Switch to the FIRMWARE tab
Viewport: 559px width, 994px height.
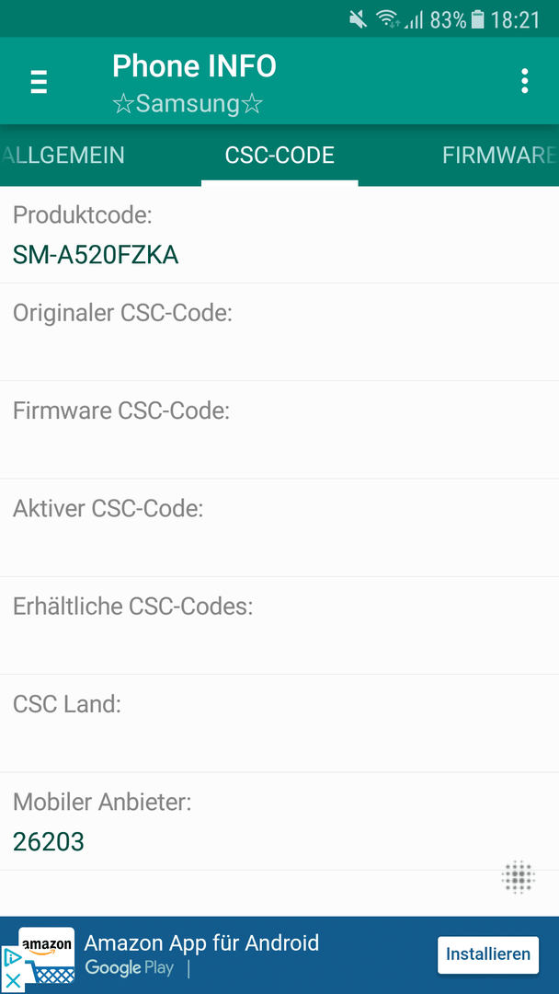pyautogui.click(x=500, y=156)
